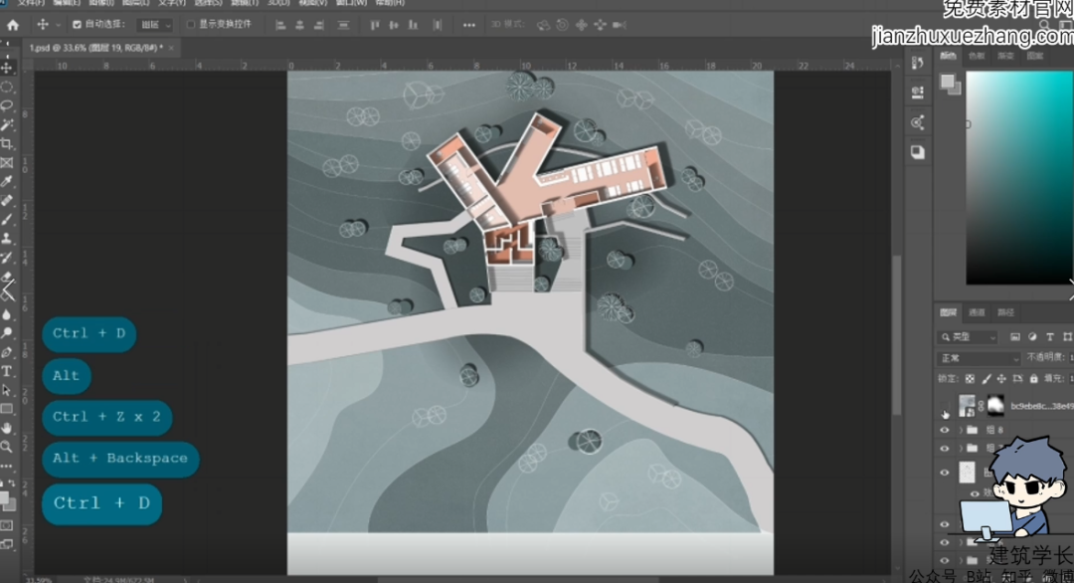This screenshot has height=583, width=1074.
Task: Expand the 组 8 group
Action: [x=961, y=430]
